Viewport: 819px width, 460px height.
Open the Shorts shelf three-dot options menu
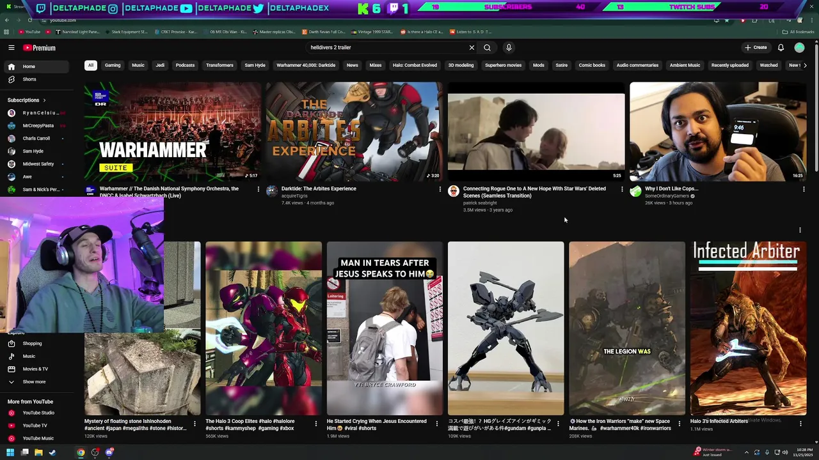point(800,230)
